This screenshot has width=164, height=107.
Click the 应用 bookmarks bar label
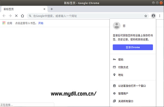coord(10,23)
